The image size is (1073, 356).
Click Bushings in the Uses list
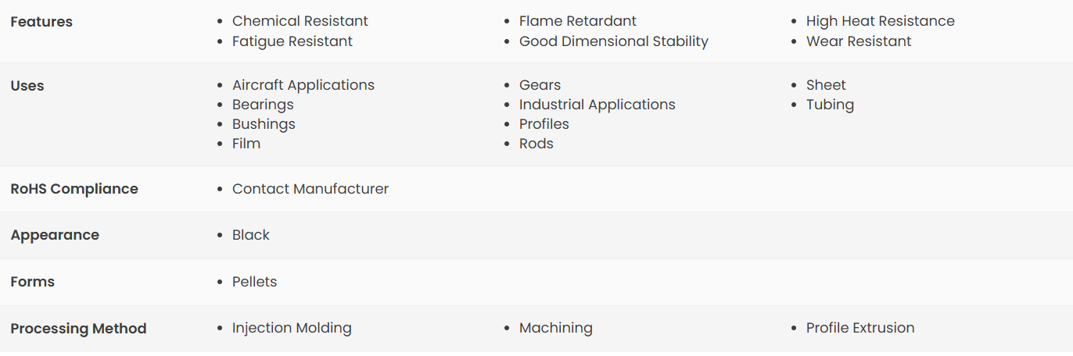tap(264, 124)
